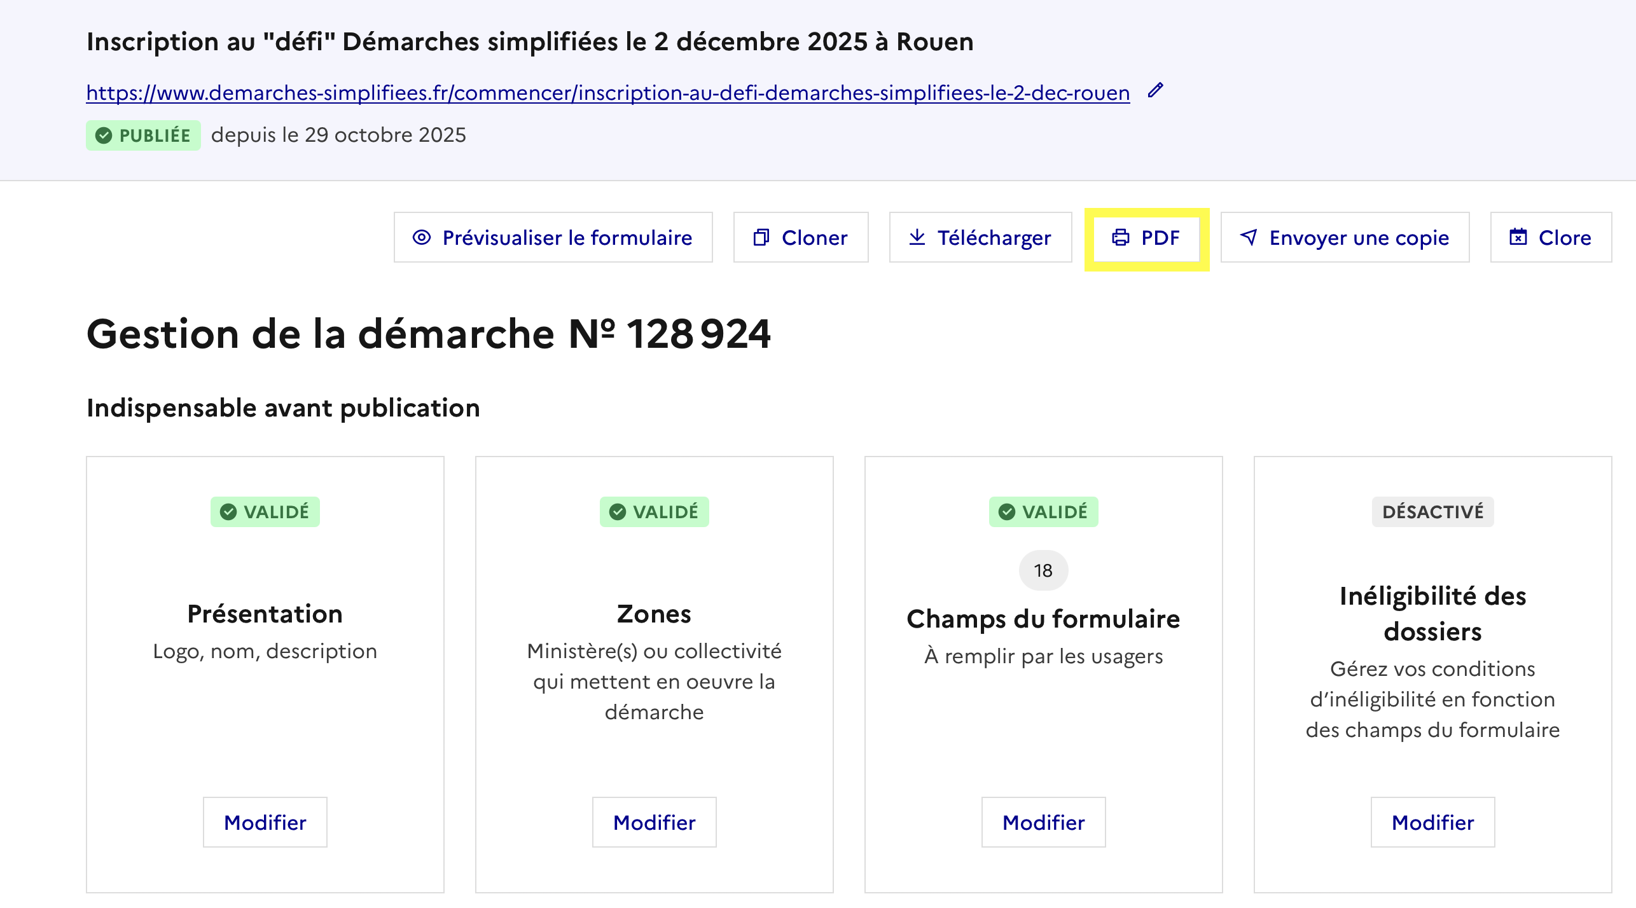Modify the Zones card
This screenshot has width=1636, height=908.
pos(654,822)
